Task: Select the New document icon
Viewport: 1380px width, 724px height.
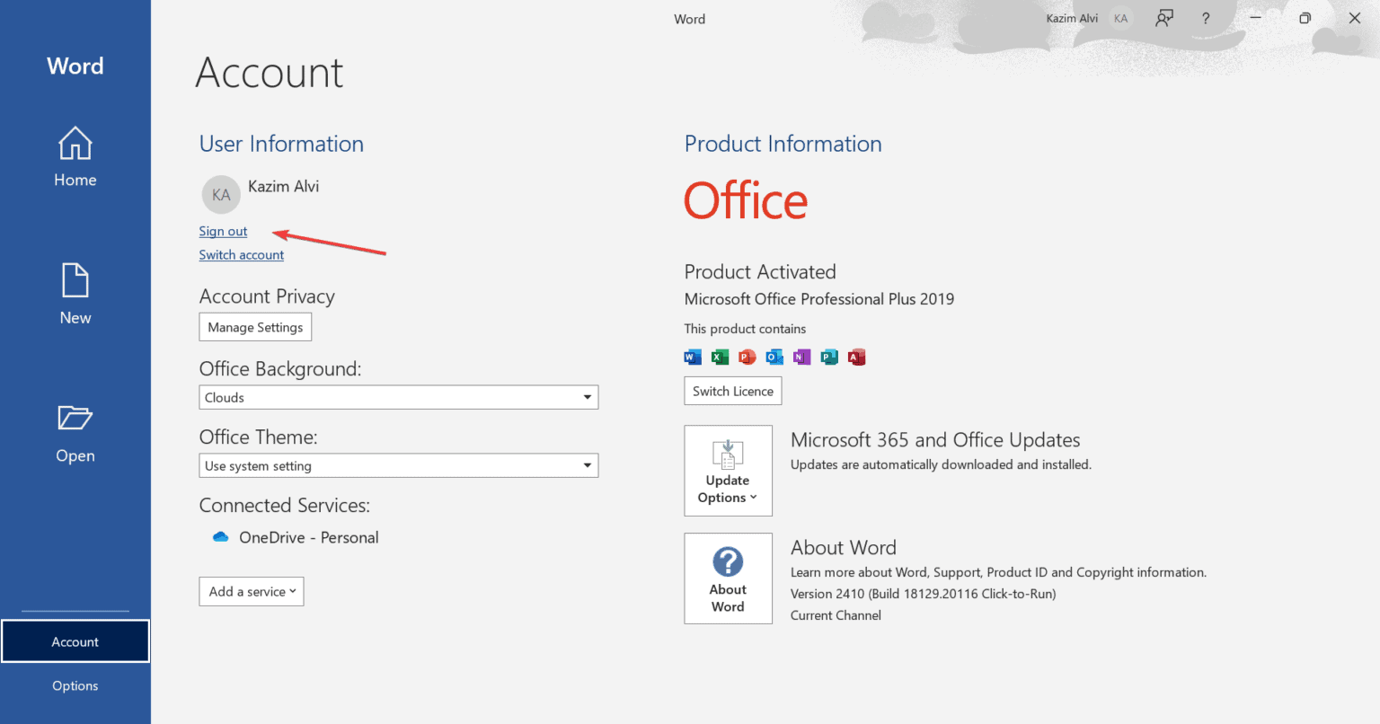Action: [75, 280]
